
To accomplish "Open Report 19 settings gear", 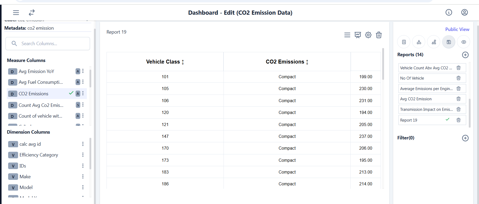I will (x=368, y=35).
